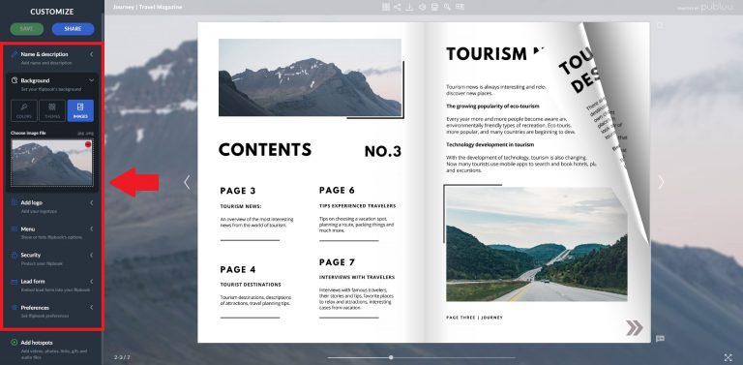Click the 'PAGE 4' contents heading

238,270
